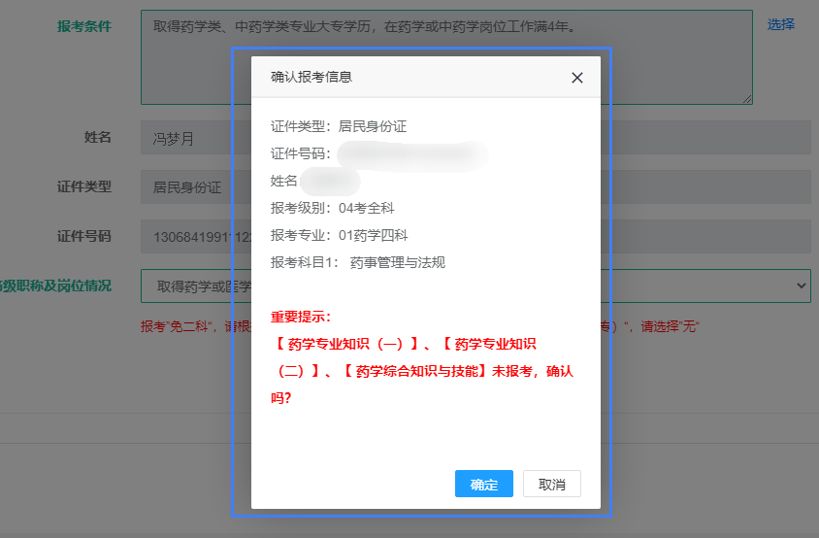Click the blue 确定 button
Screen dimensions: 819x538
pyautogui.click(x=483, y=484)
